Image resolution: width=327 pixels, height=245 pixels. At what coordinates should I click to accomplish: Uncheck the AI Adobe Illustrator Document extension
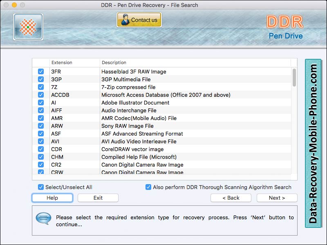41,102
